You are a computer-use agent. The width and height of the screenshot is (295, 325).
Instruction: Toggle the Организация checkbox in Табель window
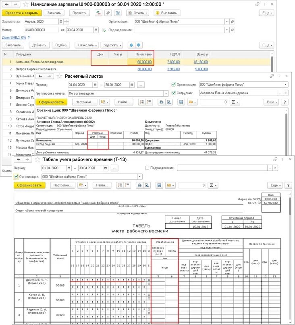[16, 176]
